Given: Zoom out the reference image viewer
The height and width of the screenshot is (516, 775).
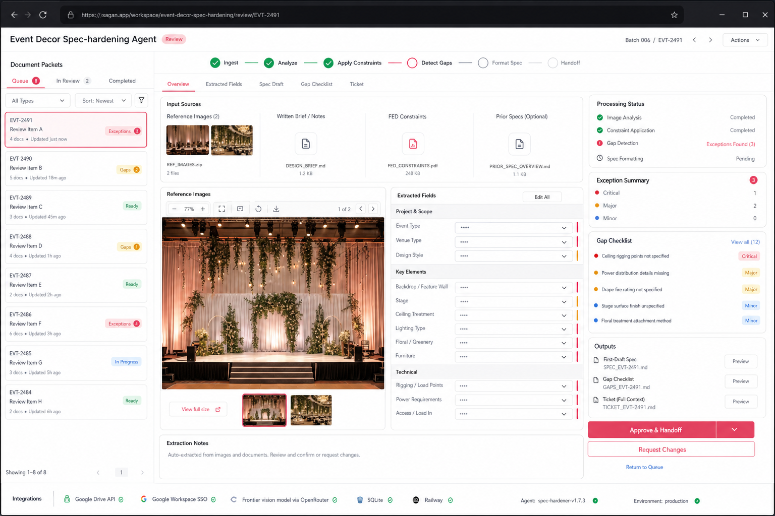Looking at the screenshot, I should pos(175,209).
